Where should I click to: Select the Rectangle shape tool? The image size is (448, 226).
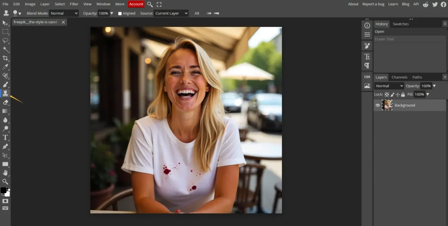click(5, 164)
